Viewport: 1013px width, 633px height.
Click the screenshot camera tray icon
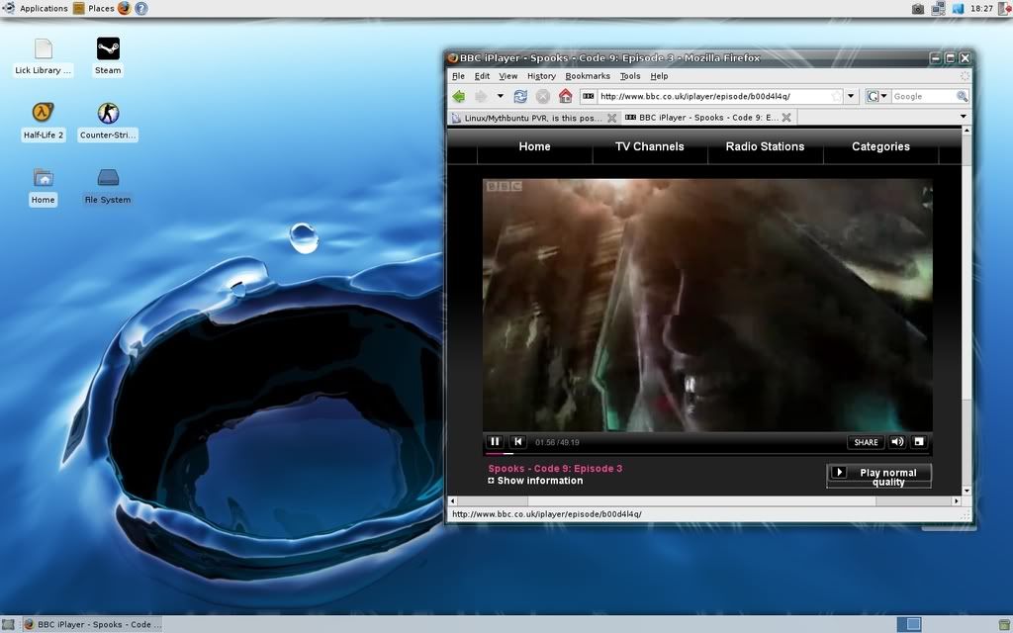[x=917, y=8]
